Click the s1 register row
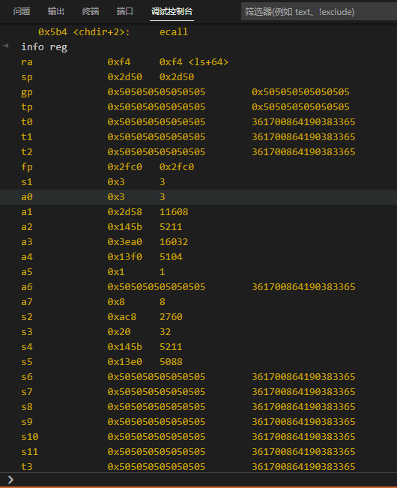397x488 pixels. tap(198, 181)
